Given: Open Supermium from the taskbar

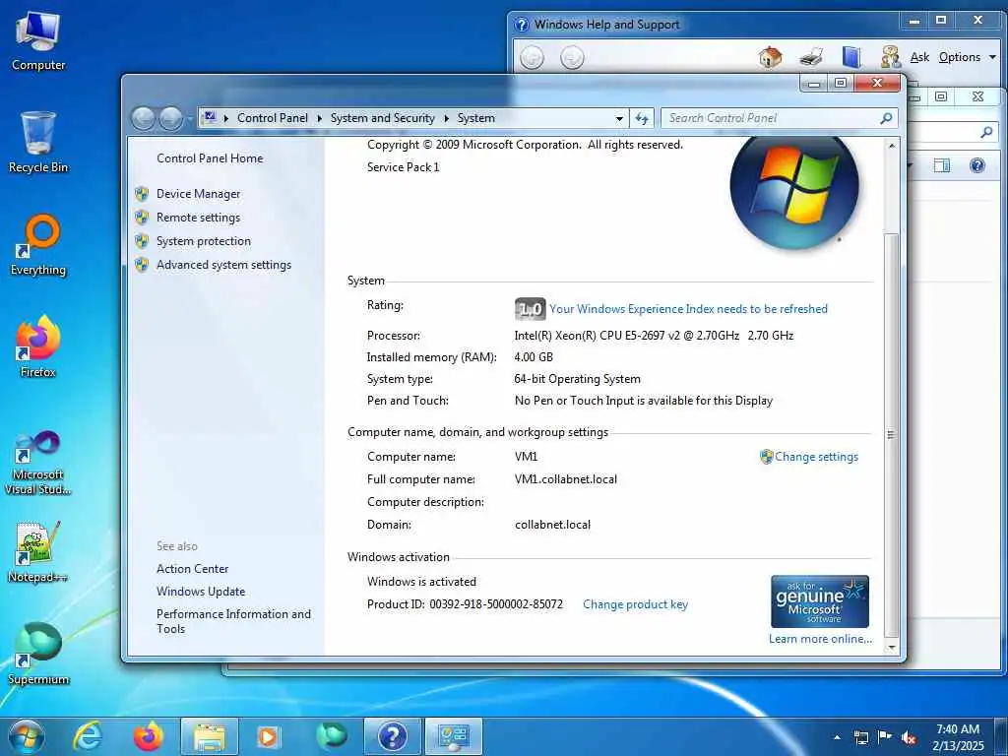Looking at the screenshot, I should tap(332, 736).
